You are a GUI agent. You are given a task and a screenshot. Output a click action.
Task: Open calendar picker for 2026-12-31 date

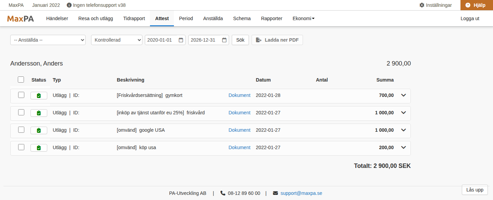pos(224,40)
